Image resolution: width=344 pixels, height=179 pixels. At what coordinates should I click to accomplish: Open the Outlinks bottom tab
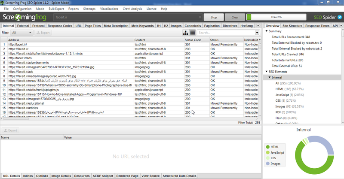(x=42, y=176)
